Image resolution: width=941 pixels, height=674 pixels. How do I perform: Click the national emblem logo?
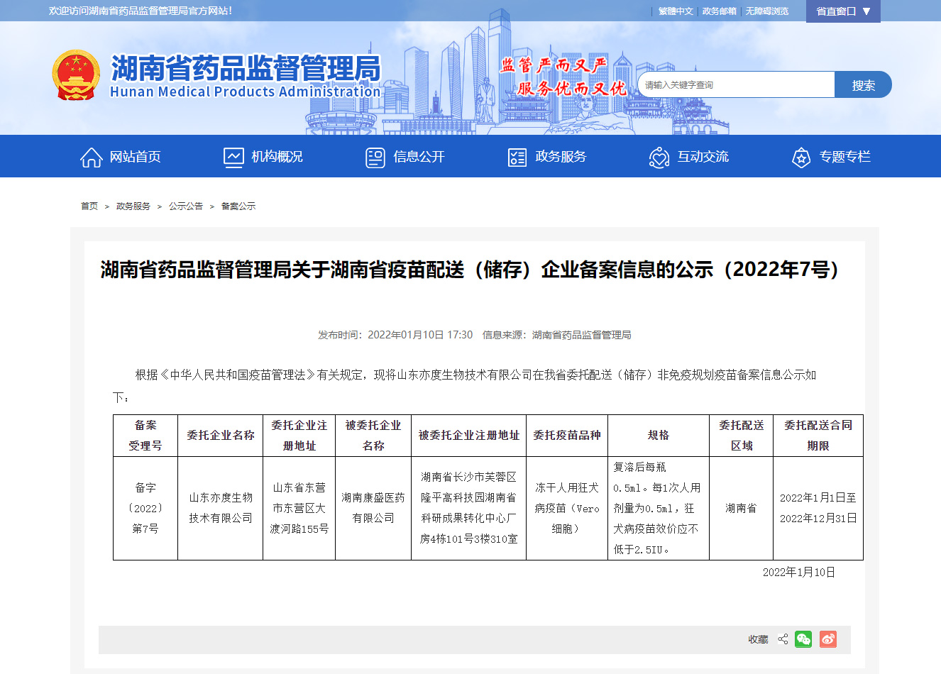(76, 75)
